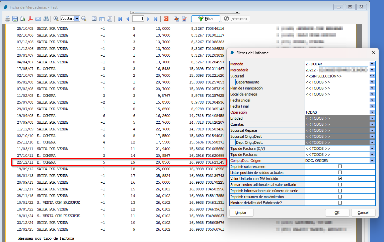The image size is (384, 242).
Task: Check Imprimir informaciones de número de serie
Action: pos(340,190)
